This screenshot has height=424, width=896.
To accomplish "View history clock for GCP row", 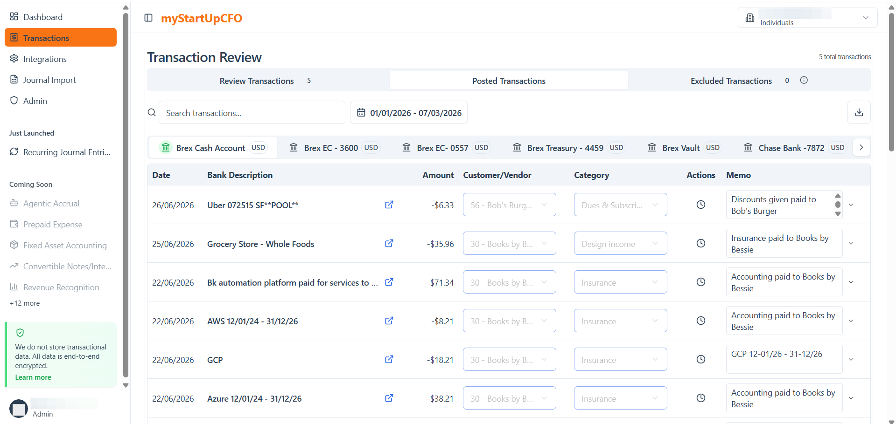I will tap(700, 359).
